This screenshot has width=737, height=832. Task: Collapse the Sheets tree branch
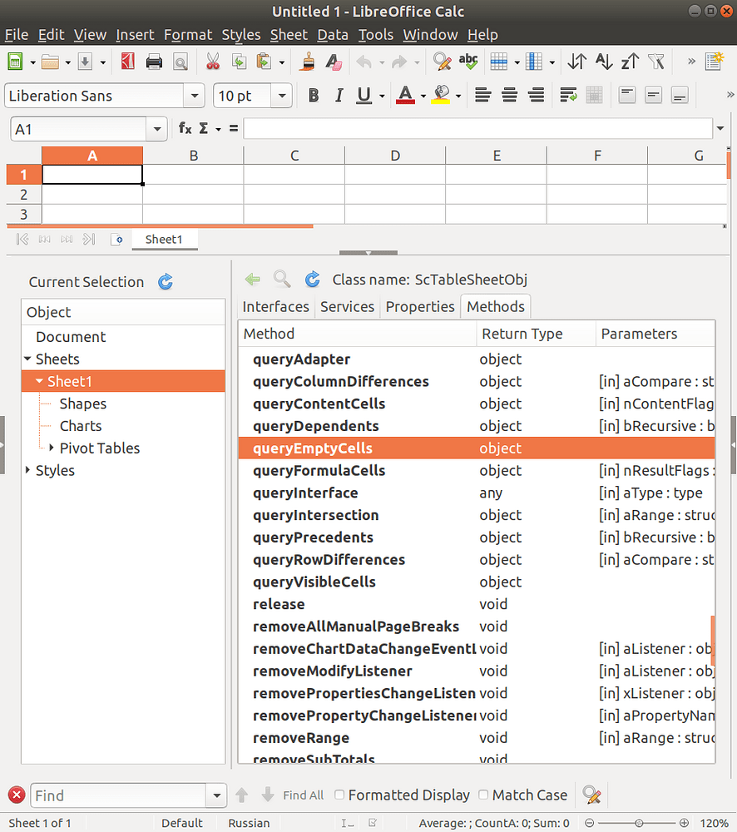(28, 359)
